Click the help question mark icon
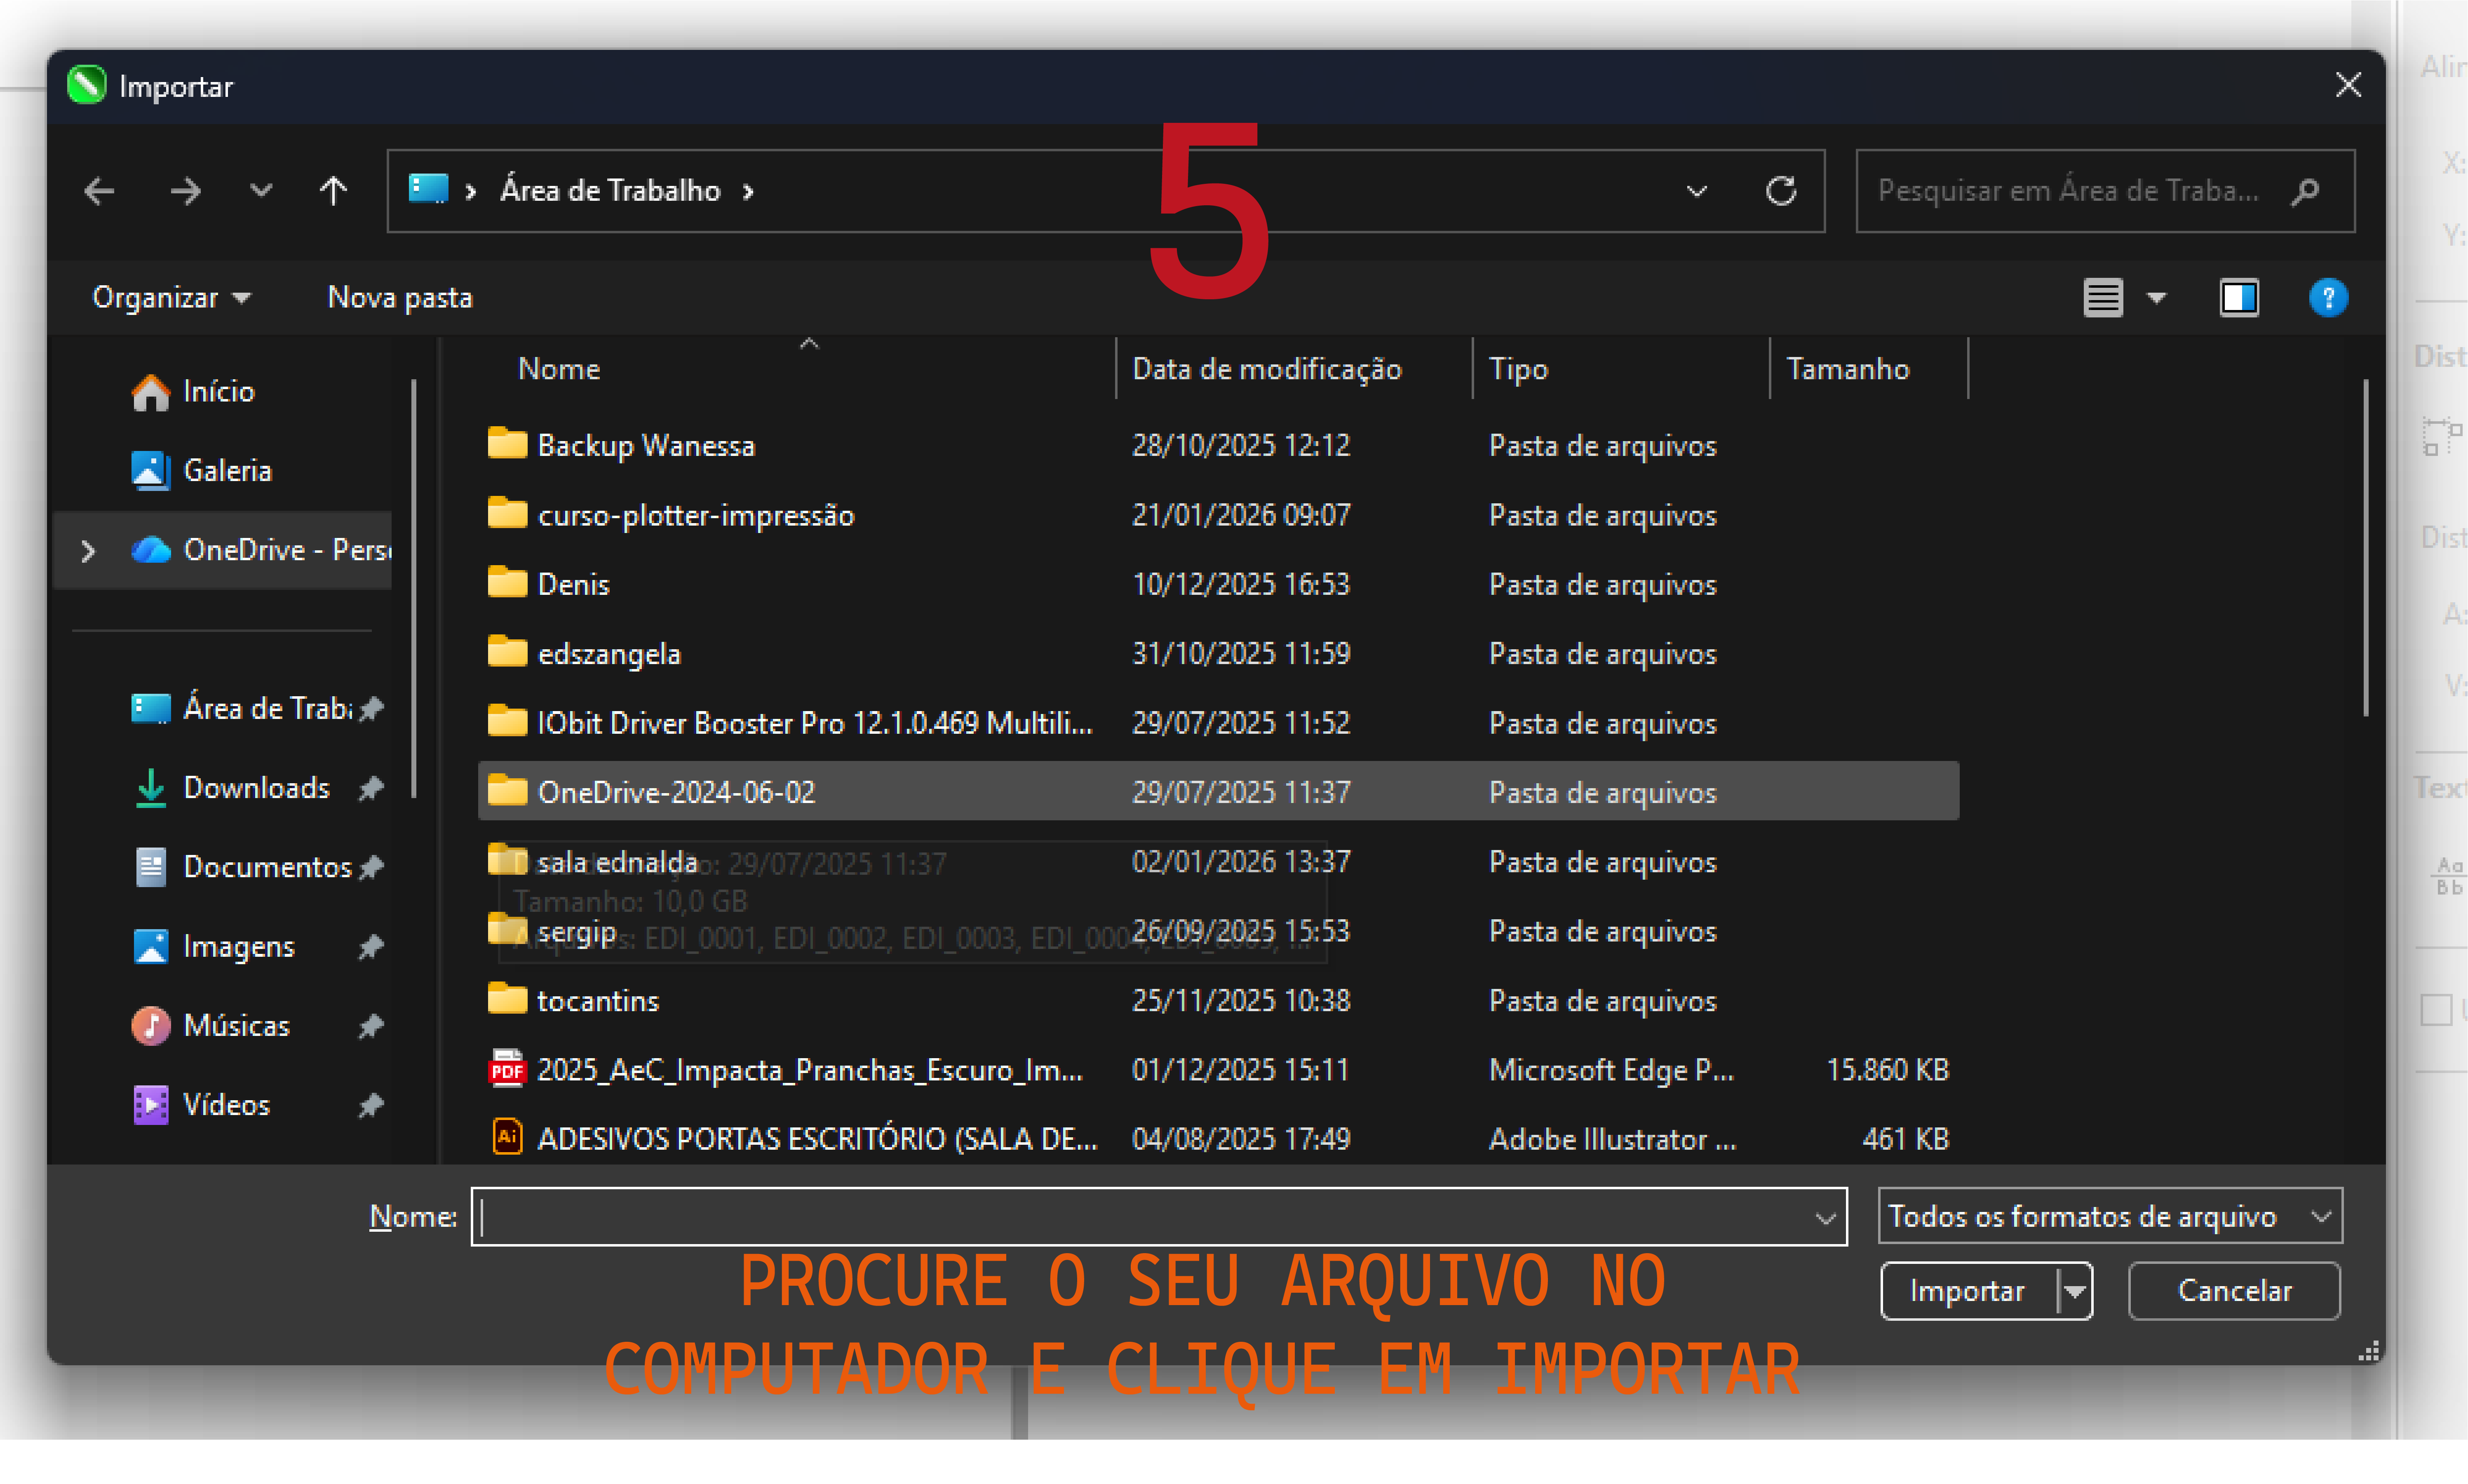Screen dimensions: 2468x1484 click(x=2329, y=297)
